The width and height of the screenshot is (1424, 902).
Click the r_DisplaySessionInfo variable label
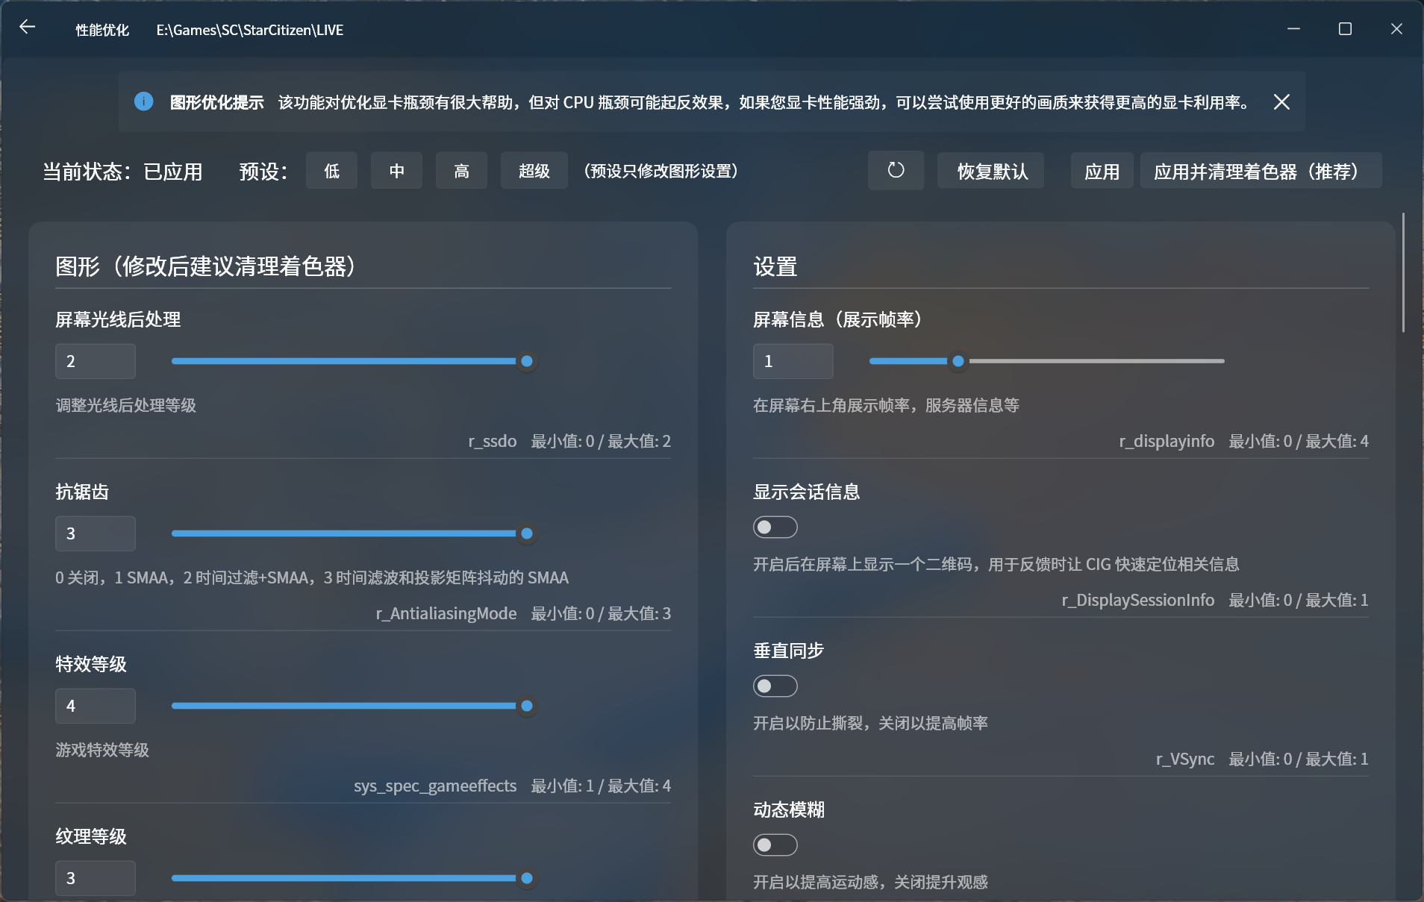(x=1138, y=600)
